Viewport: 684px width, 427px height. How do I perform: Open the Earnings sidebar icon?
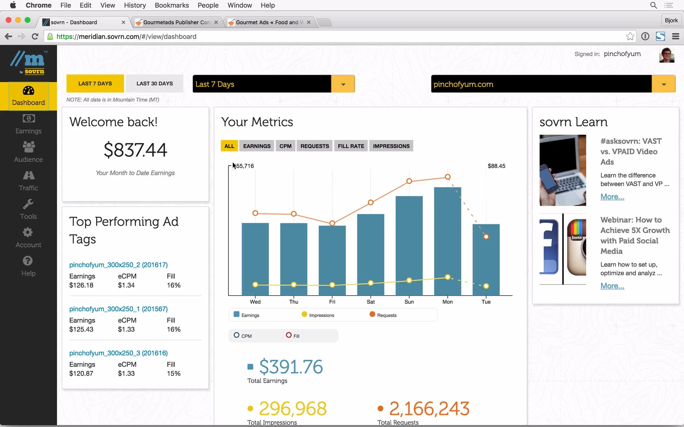coord(28,124)
